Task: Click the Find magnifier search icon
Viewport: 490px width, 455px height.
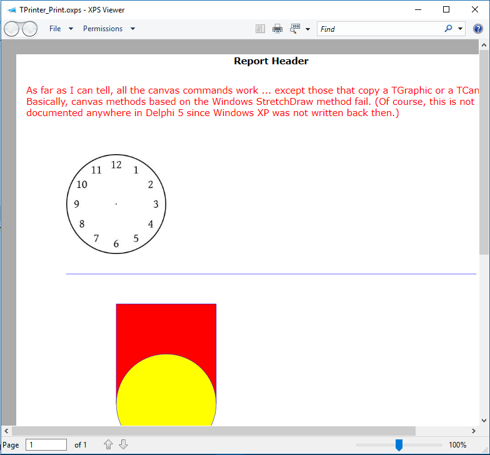Action: (x=448, y=29)
